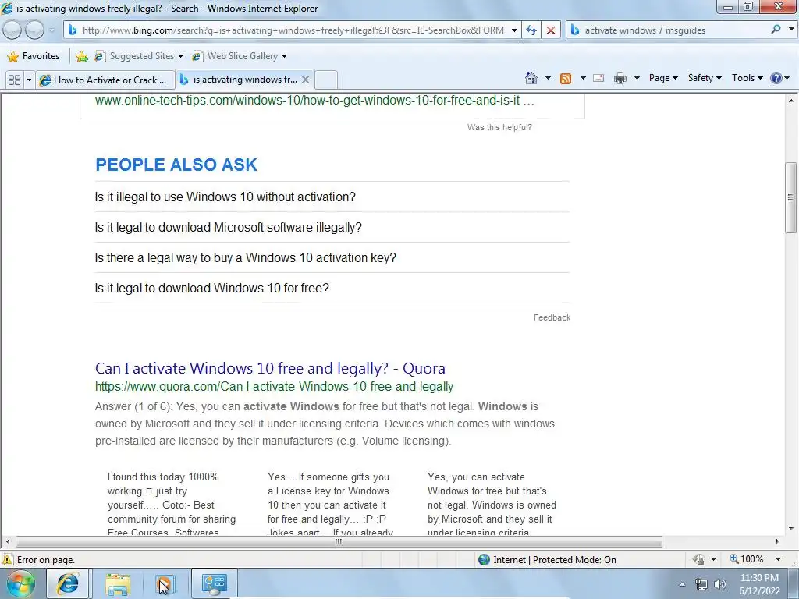Open the Page menu
799x599 pixels.
pos(663,78)
